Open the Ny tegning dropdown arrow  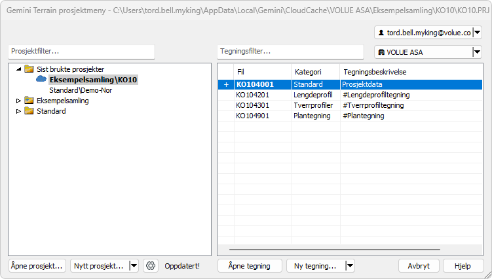tap(350, 266)
